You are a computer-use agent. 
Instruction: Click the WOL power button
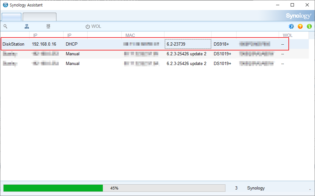click(93, 27)
